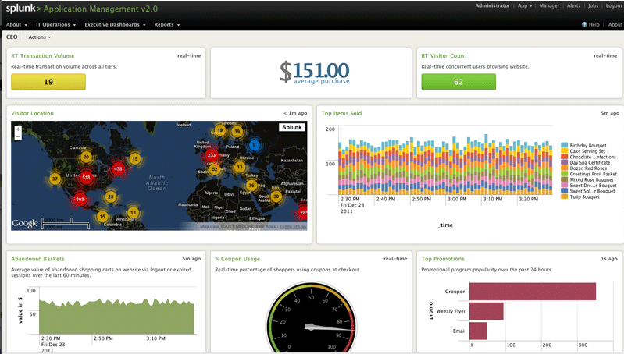Viewport: 624px width, 354px height.
Task: Click the $151.00 average purchase value
Action: tap(315, 71)
